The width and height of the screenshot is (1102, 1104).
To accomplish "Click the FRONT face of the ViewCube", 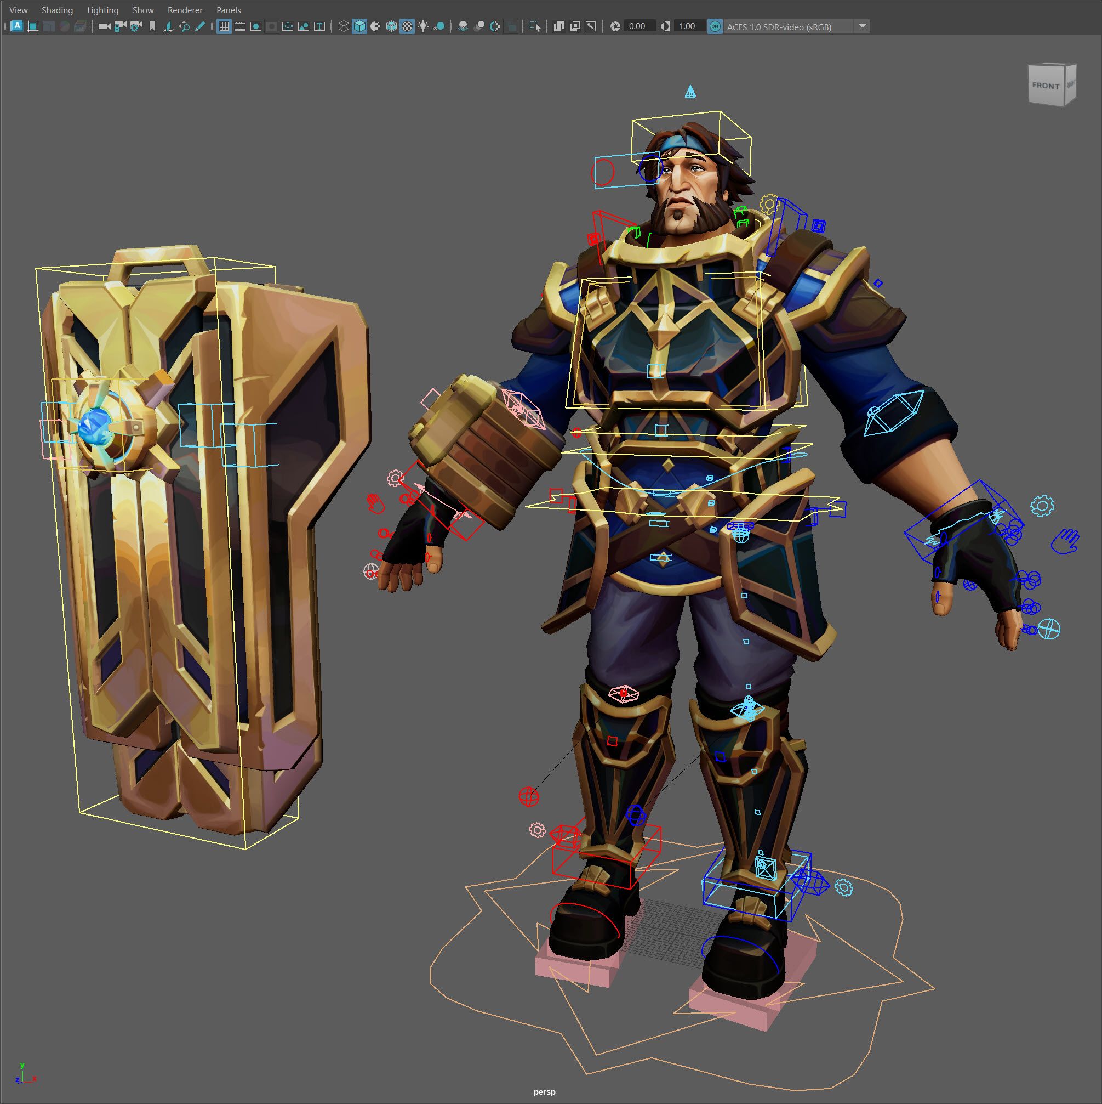I will [1046, 86].
